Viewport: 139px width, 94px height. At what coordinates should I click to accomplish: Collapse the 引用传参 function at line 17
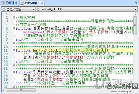click(x=14, y=72)
